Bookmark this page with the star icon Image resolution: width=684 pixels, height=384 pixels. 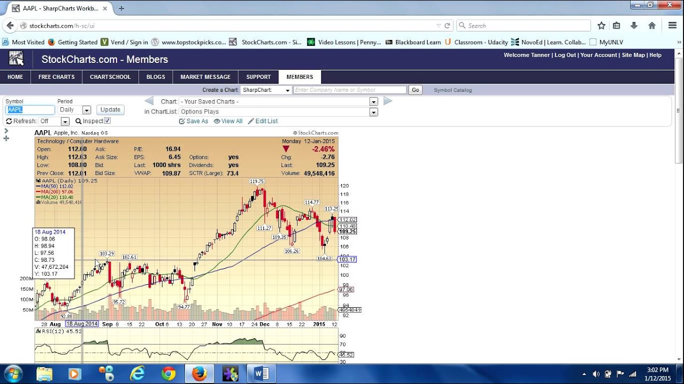601,26
